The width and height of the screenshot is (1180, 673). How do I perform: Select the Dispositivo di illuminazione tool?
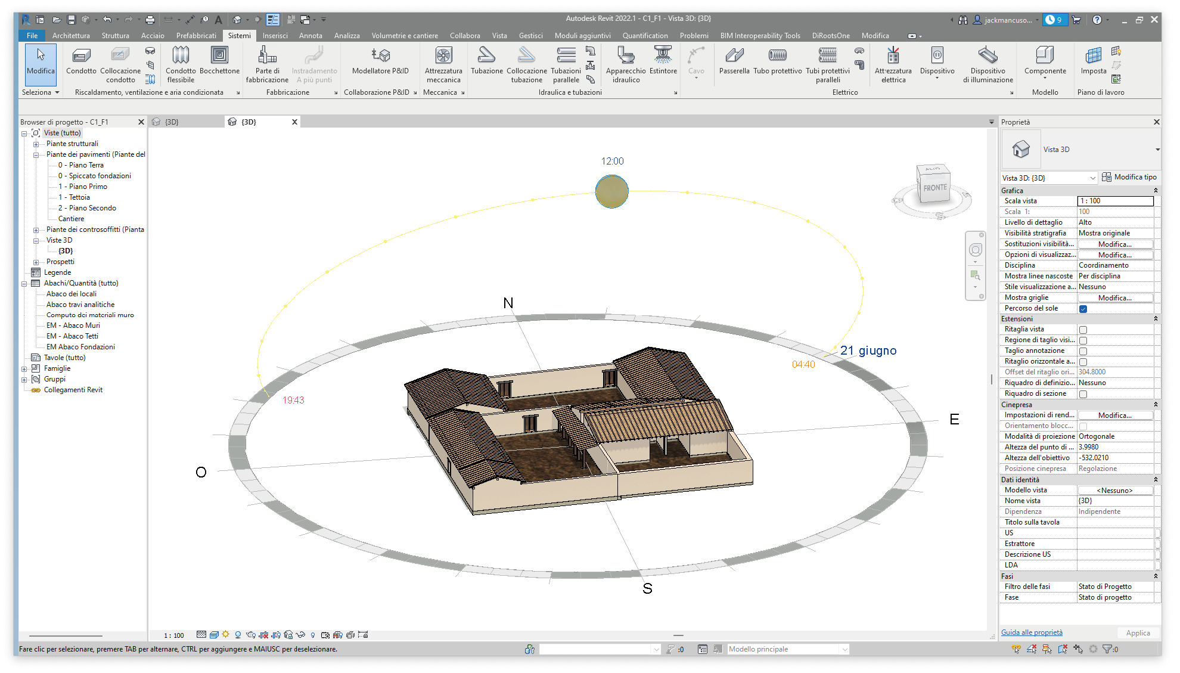pyautogui.click(x=988, y=66)
